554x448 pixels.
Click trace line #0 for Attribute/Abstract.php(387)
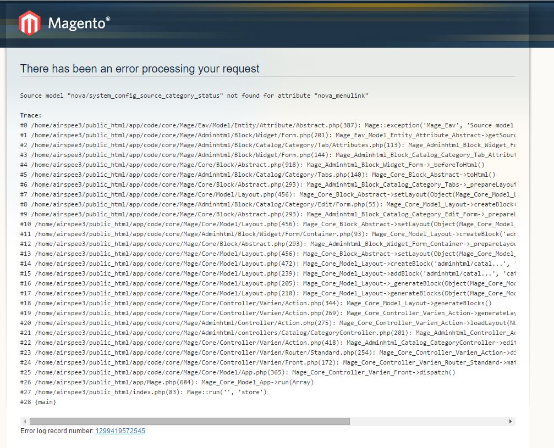point(264,125)
